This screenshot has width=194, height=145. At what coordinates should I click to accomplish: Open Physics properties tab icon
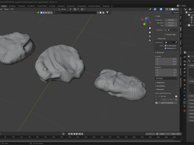coord(185,95)
